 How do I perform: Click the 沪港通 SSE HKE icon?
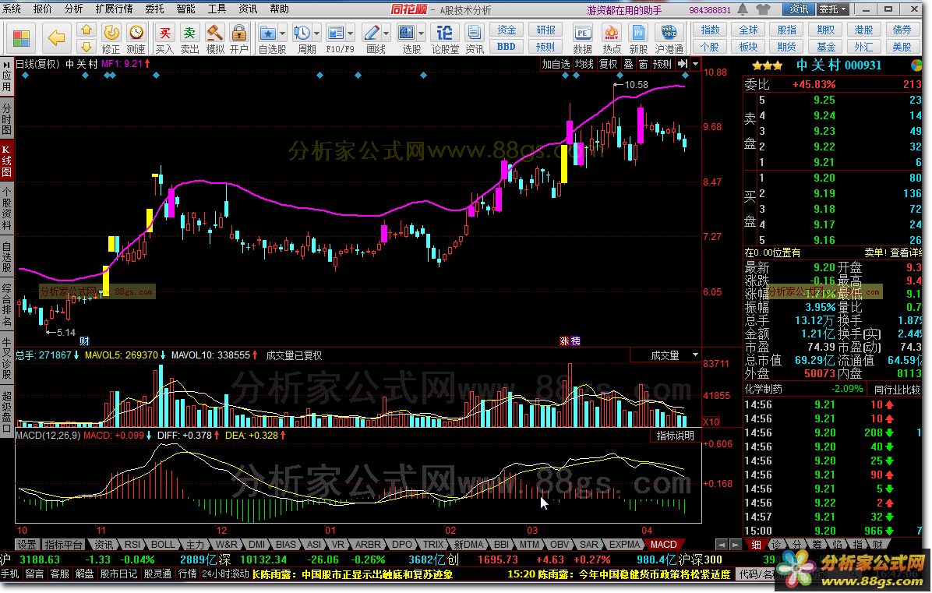point(669,33)
